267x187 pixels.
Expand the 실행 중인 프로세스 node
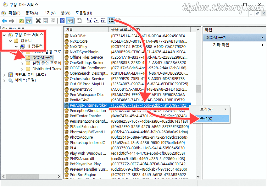pyautogui.click(x=22, y=64)
